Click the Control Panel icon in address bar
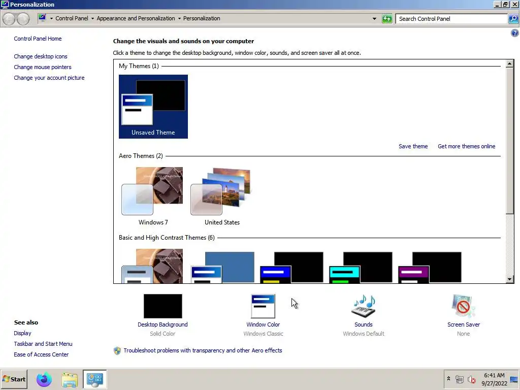Image resolution: width=520 pixels, height=390 pixels. [x=42, y=18]
